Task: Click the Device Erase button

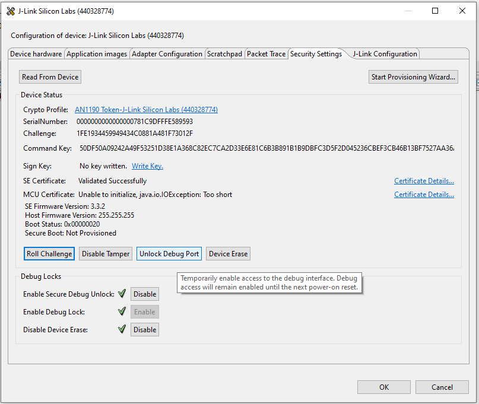Action: (228, 254)
